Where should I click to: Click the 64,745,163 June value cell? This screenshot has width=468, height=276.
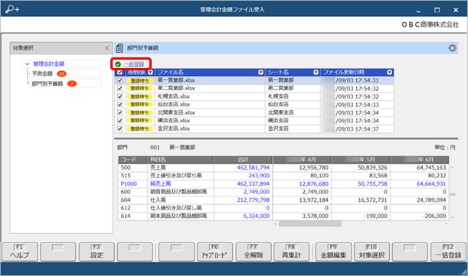point(420,167)
